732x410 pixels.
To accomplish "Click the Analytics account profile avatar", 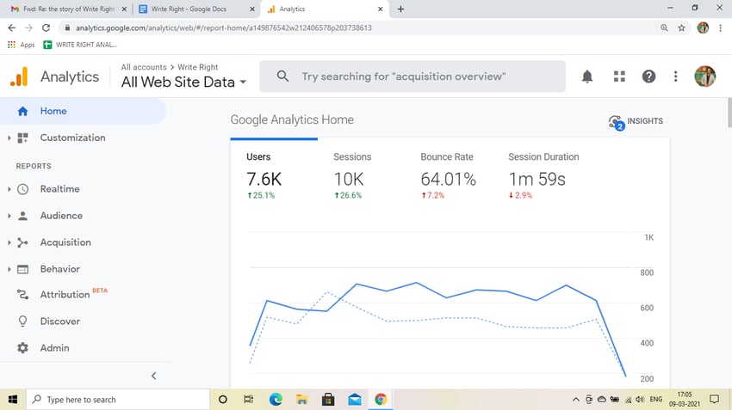I will coord(705,76).
